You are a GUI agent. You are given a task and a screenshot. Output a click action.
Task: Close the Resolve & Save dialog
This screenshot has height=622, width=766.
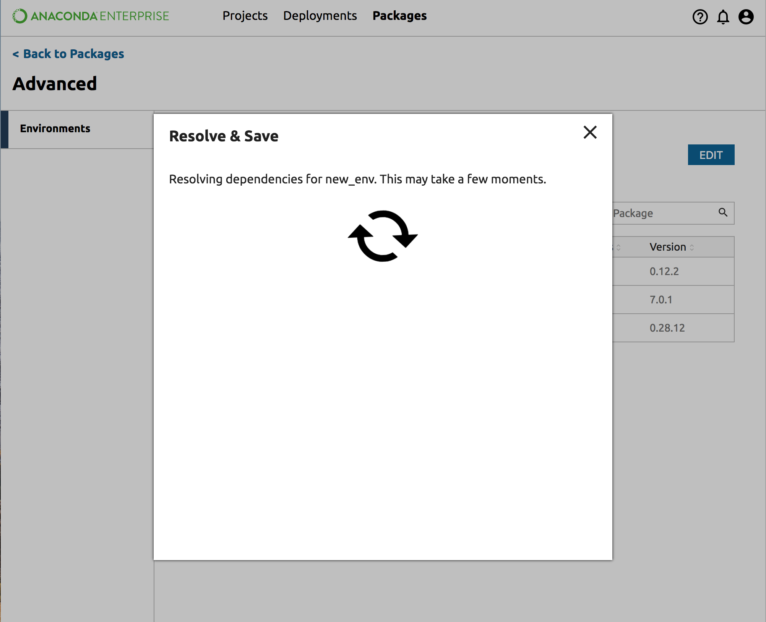click(x=590, y=133)
